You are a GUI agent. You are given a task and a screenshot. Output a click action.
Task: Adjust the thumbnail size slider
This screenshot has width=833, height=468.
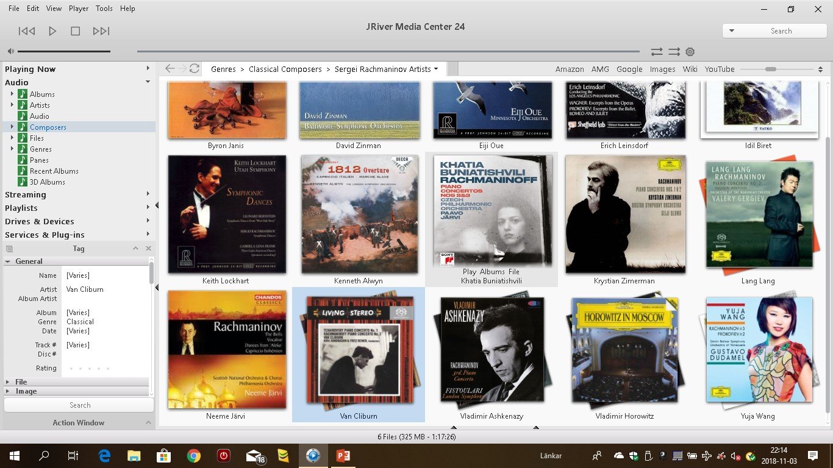point(771,69)
